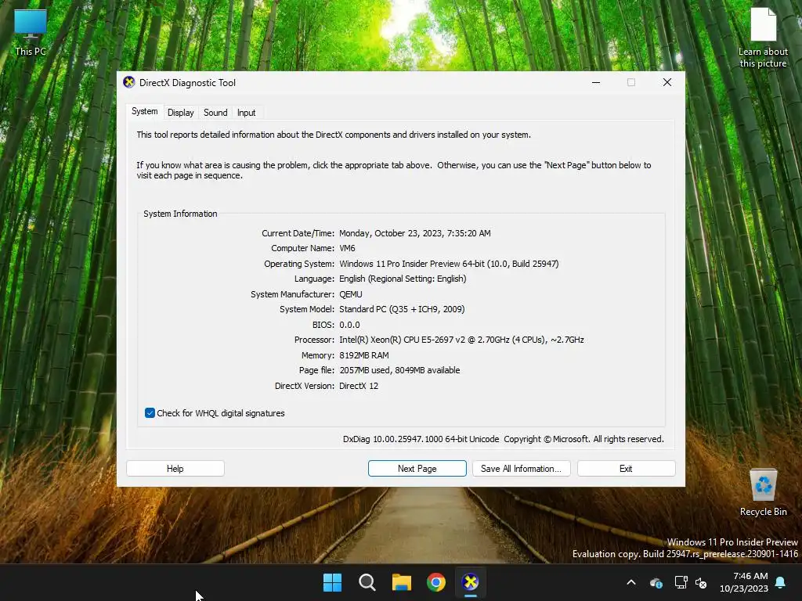The image size is (802, 601).
Task: Click the Current Date/Time value
Action: tap(415, 233)
